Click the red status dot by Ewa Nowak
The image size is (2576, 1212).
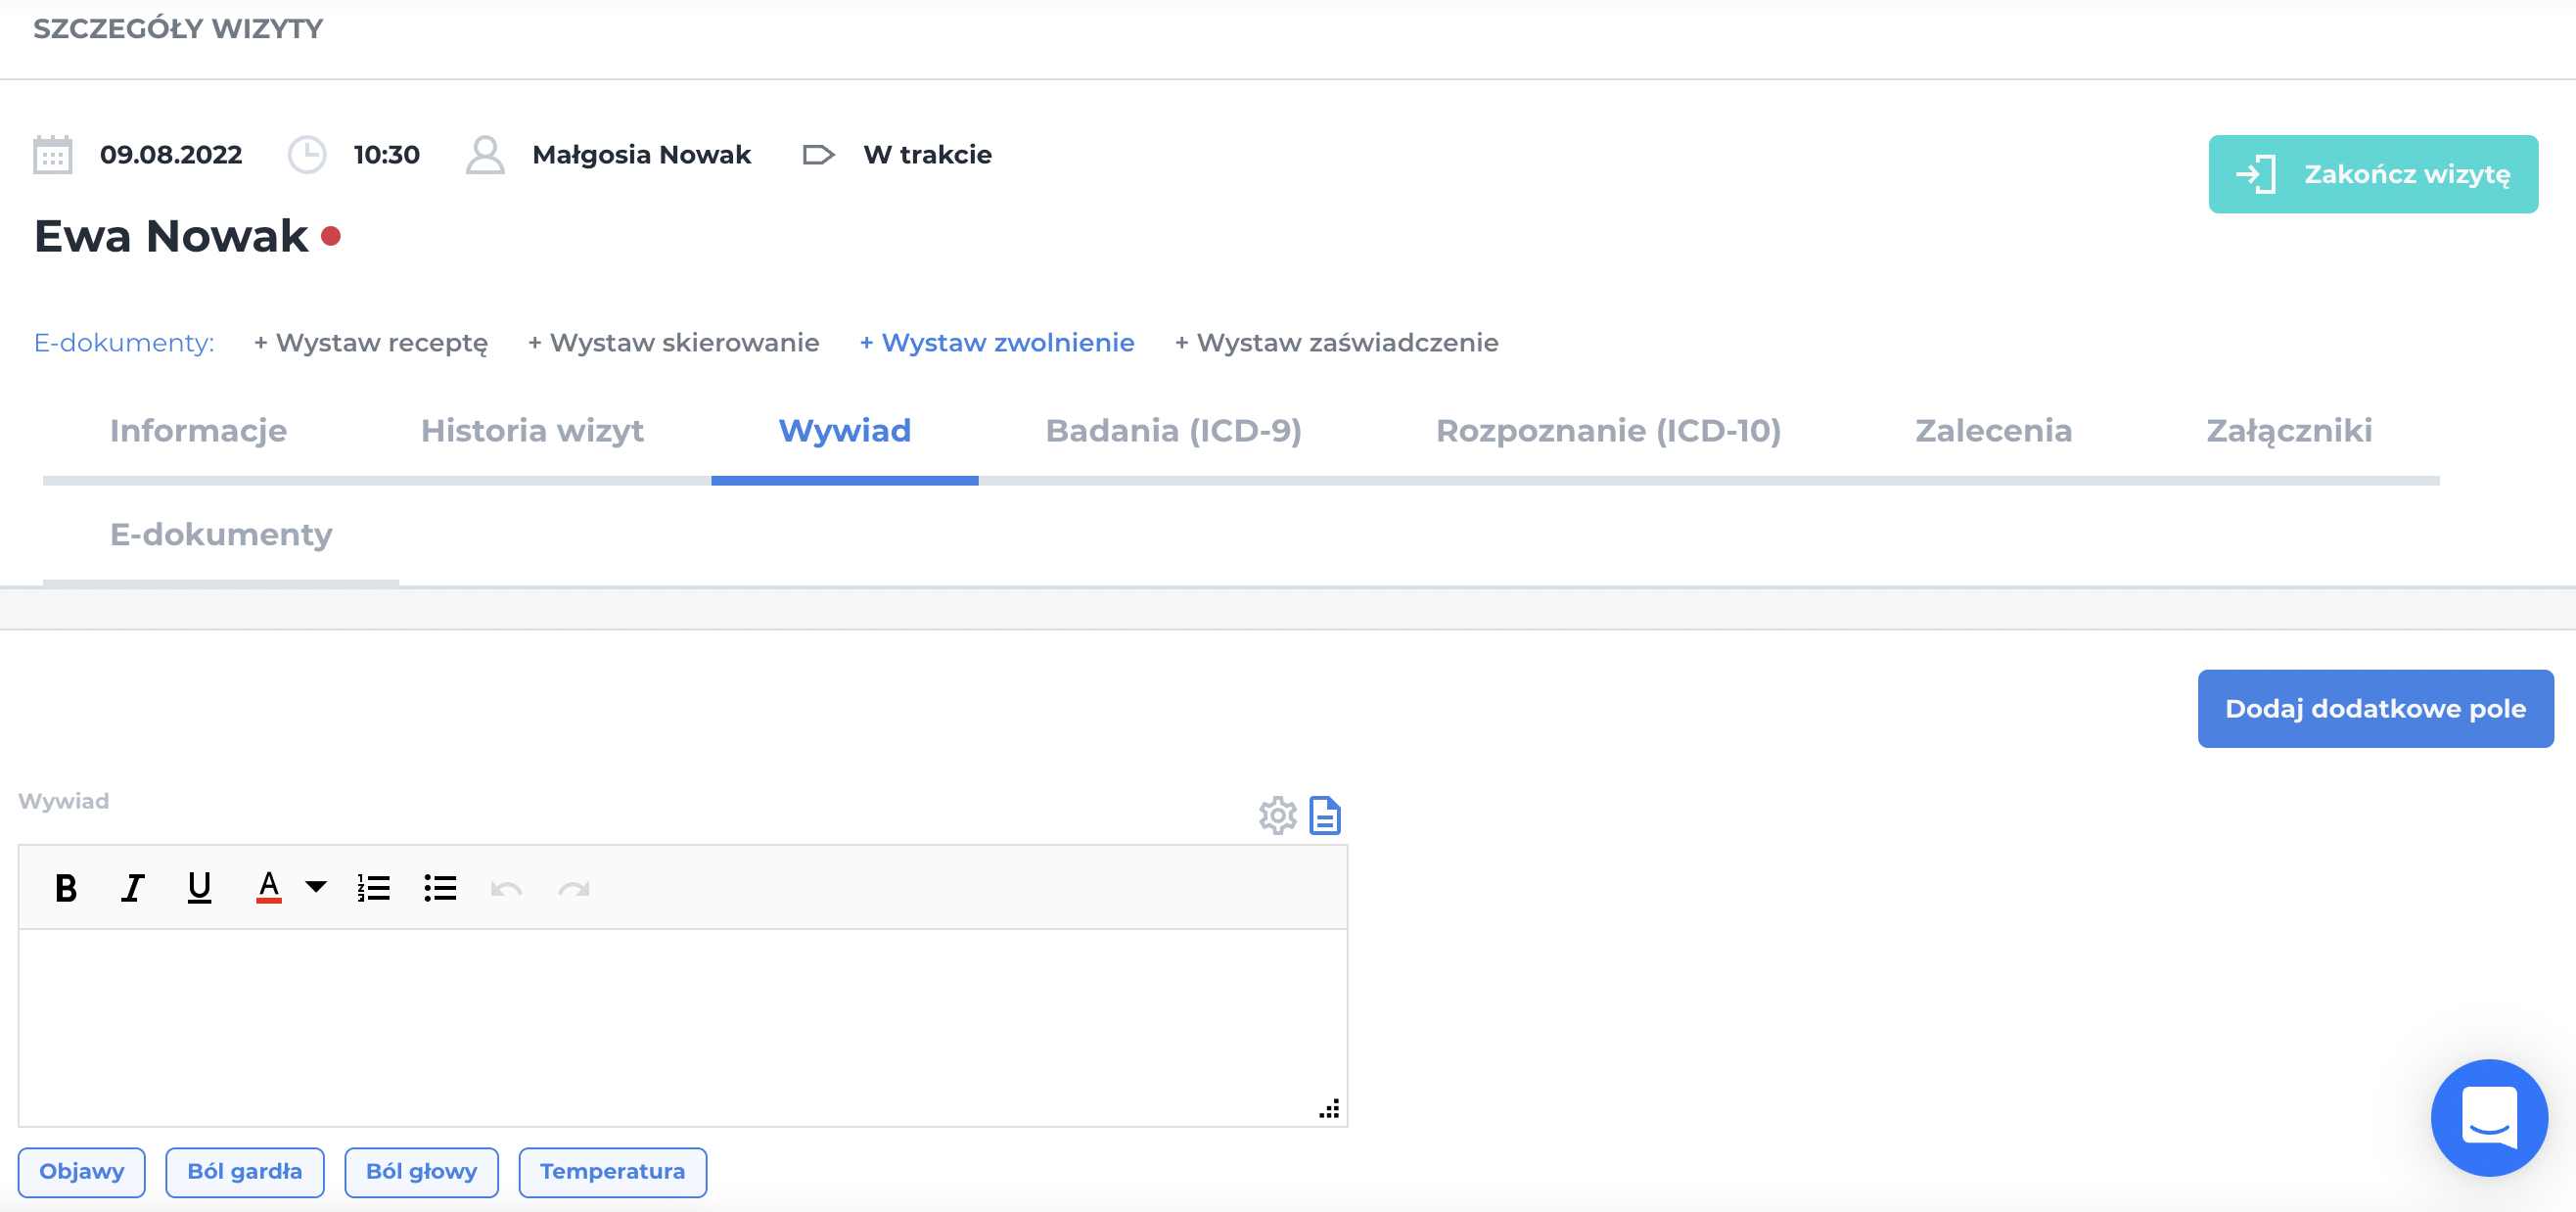pos(331,237)
